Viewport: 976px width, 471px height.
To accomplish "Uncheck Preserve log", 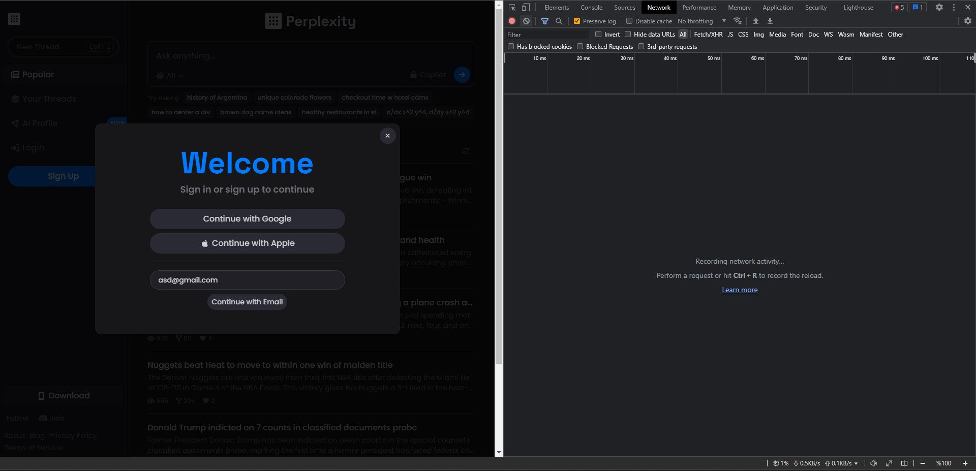I will point(577,21).
